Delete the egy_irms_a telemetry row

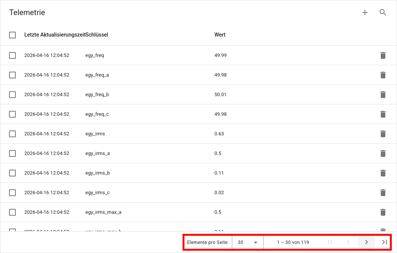(383, 153)
